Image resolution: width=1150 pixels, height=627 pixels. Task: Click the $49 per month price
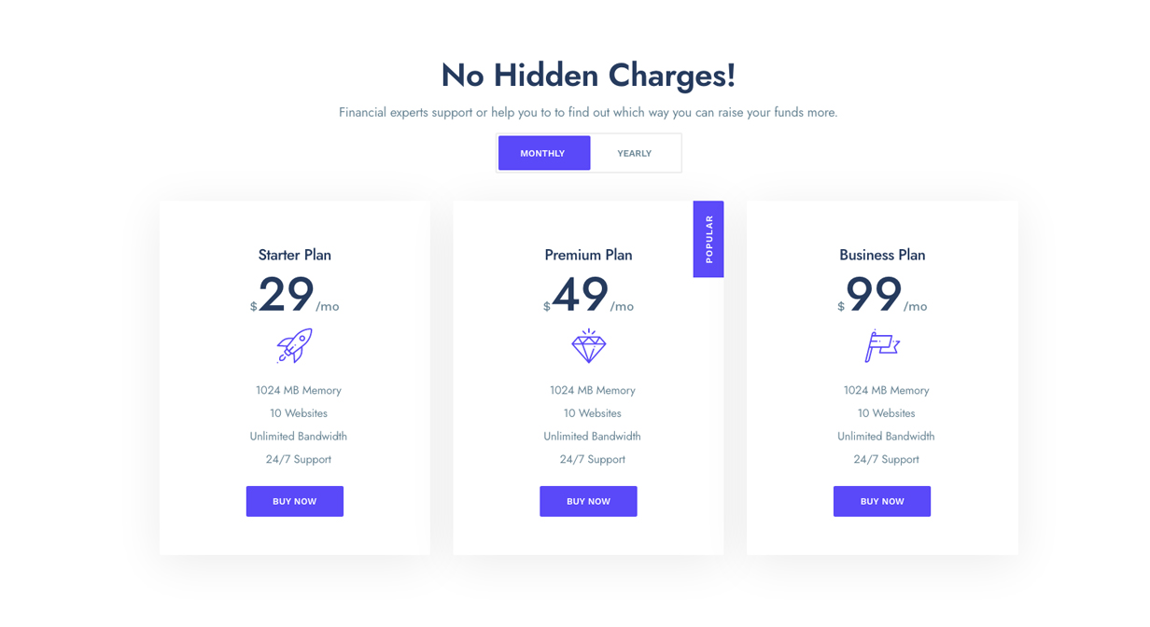pos(582,295)
